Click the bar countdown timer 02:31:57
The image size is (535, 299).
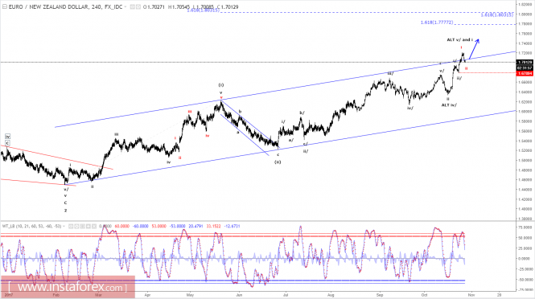pyautogui.click(x=525, y=68)
